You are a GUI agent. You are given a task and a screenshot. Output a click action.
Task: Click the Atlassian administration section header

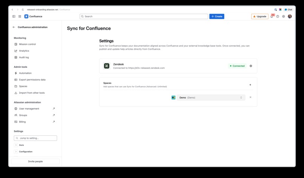(27, 102)
